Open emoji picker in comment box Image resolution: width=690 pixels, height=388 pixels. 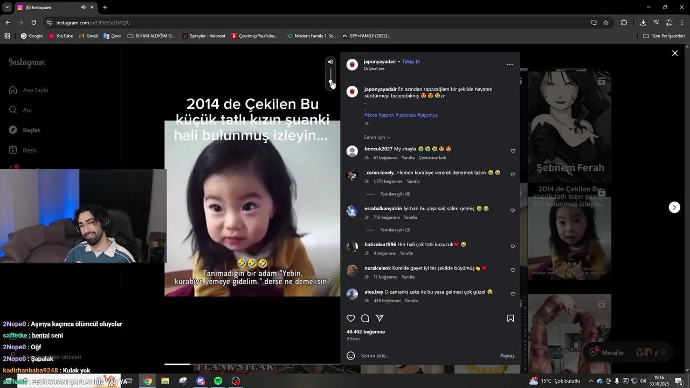pos(351,356)
